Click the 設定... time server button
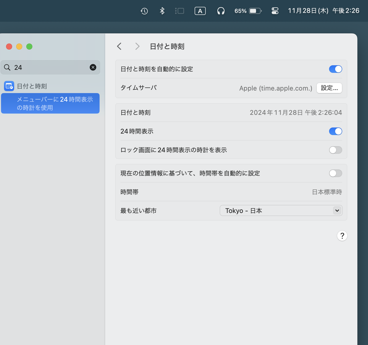 click(x=329, y=88)
